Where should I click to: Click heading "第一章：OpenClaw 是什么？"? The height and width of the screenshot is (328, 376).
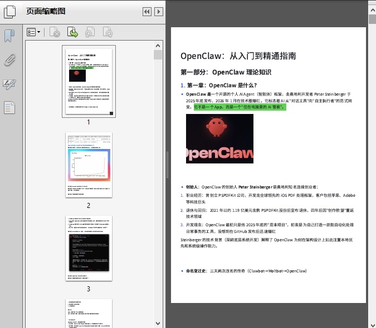[222, 86]
